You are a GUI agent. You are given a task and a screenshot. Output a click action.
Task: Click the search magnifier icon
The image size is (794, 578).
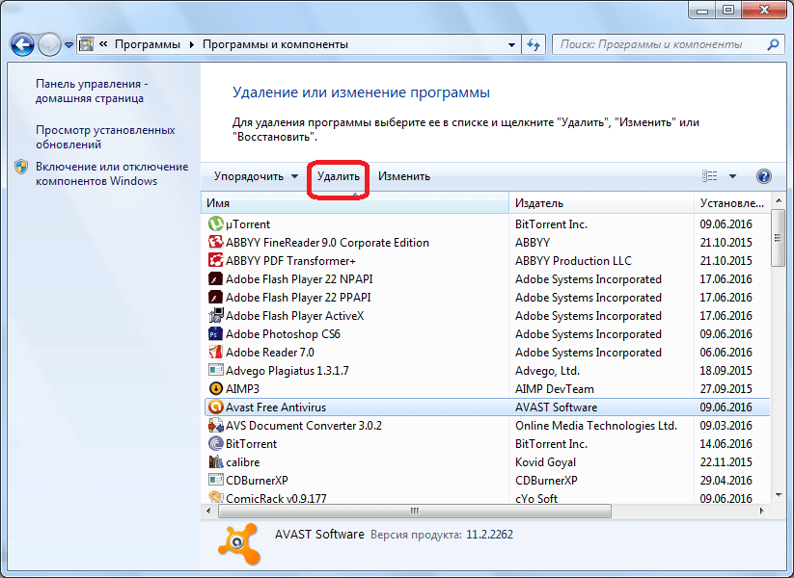click(x=773, y=44)
